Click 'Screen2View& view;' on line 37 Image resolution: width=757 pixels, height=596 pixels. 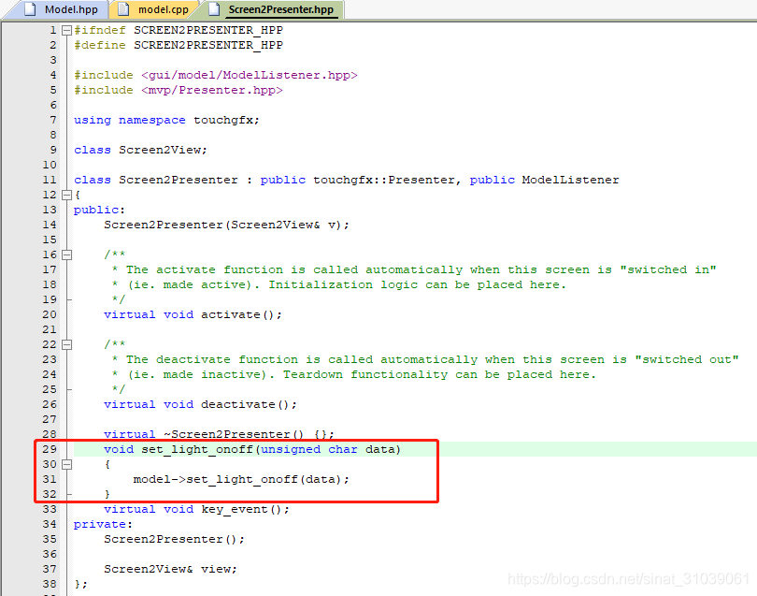click(x=170, y=570)
